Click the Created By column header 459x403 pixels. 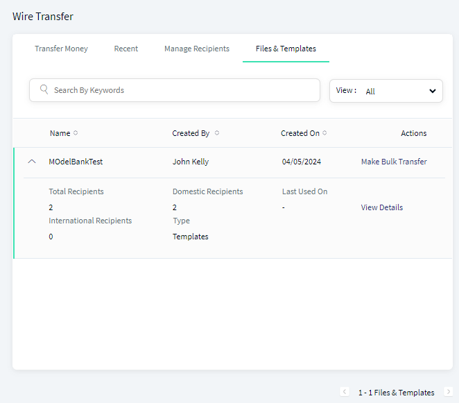191,133
